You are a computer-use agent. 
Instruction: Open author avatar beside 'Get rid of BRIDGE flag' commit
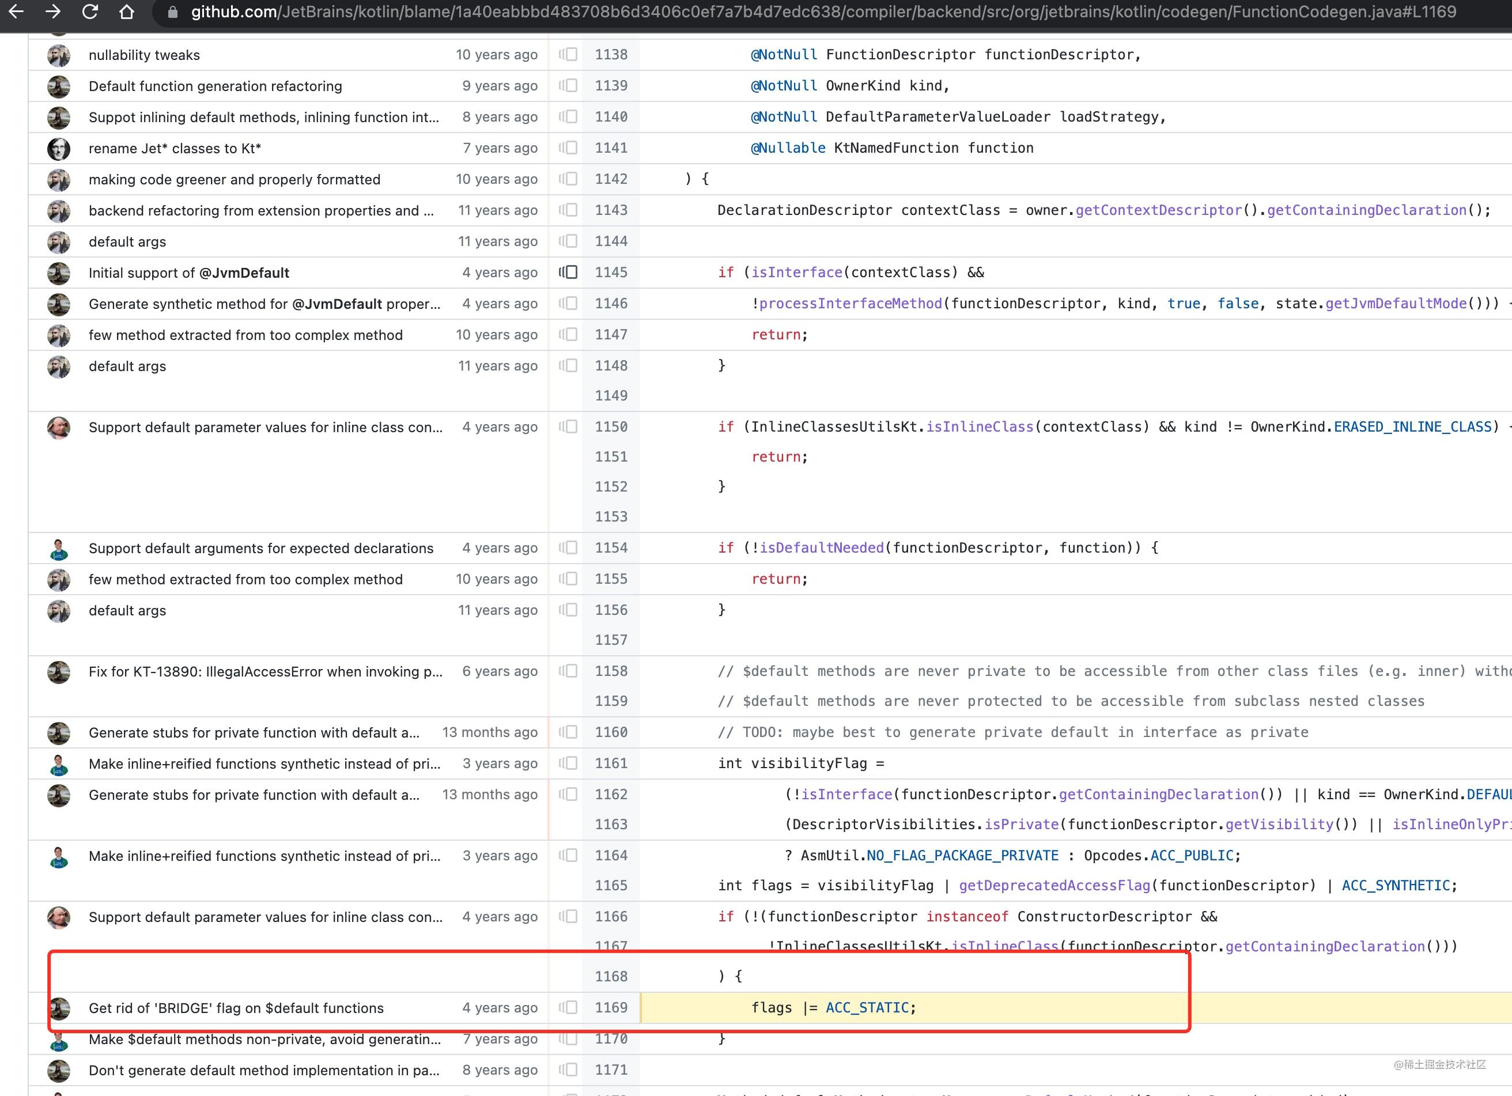[x=59, y=1008]
